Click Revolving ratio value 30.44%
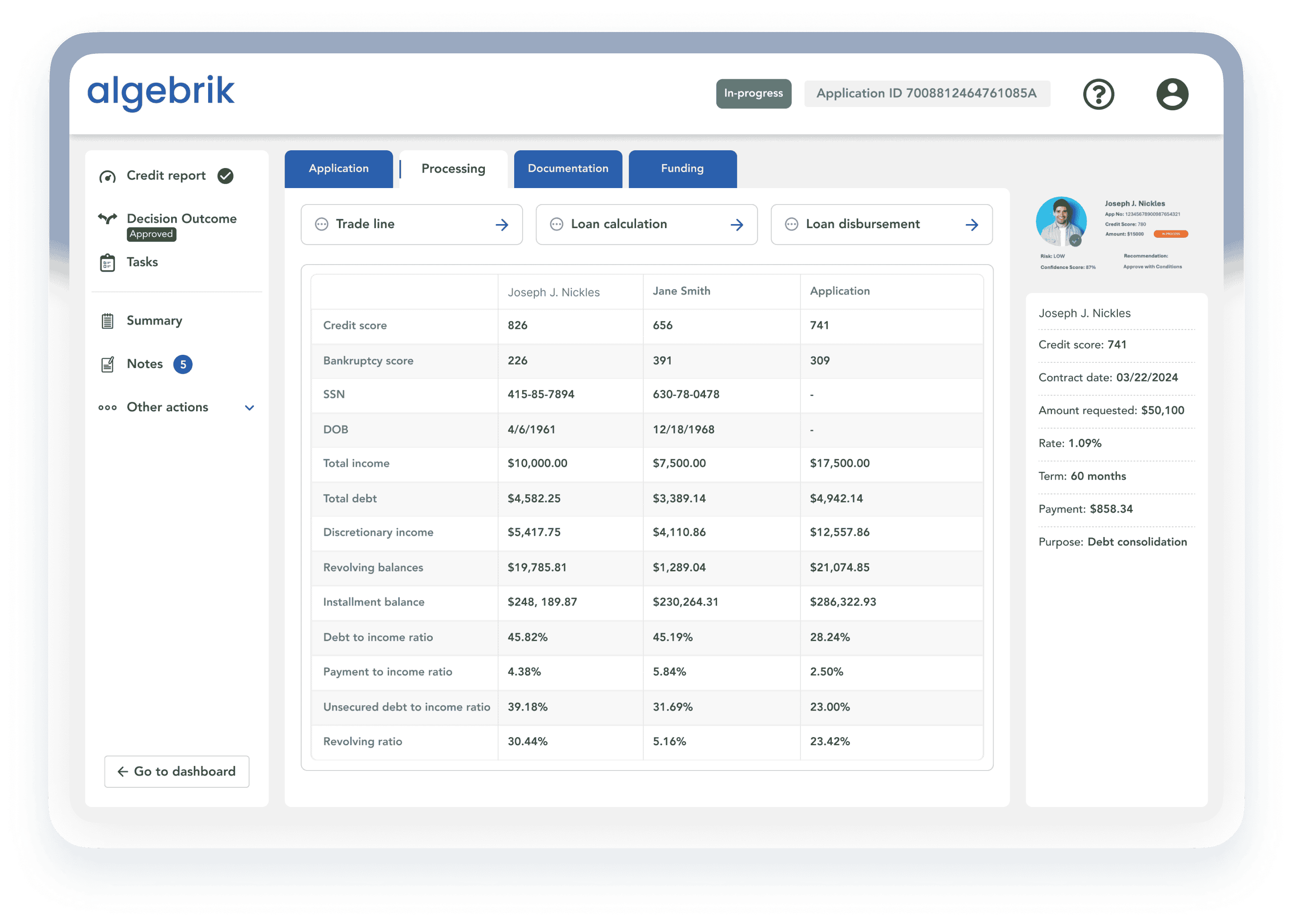Screen dimensions: 1293x923 click(x=527, y=742)
